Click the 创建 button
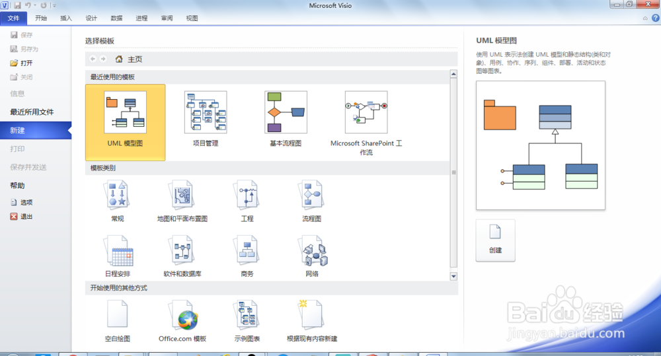The width and height of the screenshot is (661, 356). 495,240
